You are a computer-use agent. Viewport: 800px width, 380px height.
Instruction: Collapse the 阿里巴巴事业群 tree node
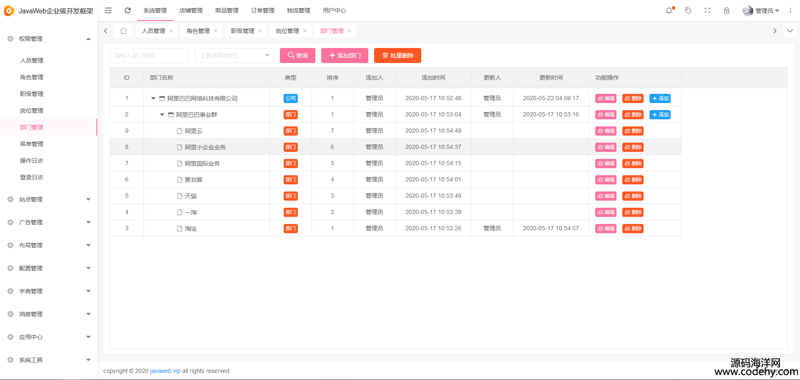[x=162, y=115]
